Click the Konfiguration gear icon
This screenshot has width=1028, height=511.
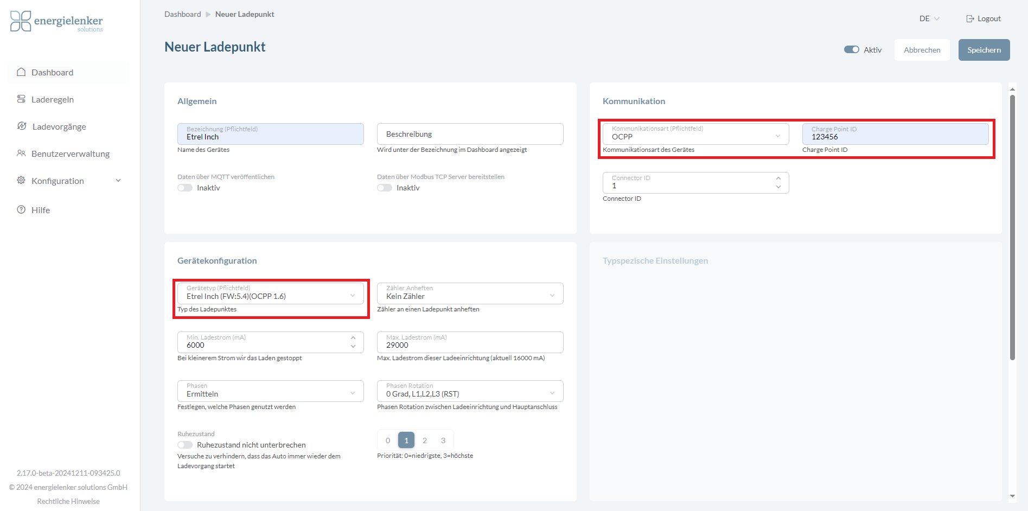(x=21, y=180)
